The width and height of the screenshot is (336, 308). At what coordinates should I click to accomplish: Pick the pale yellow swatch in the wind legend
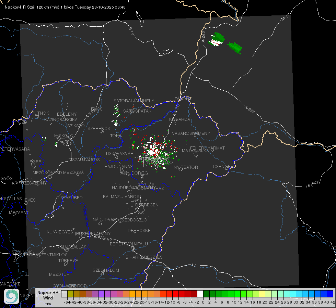pos(262,294)
